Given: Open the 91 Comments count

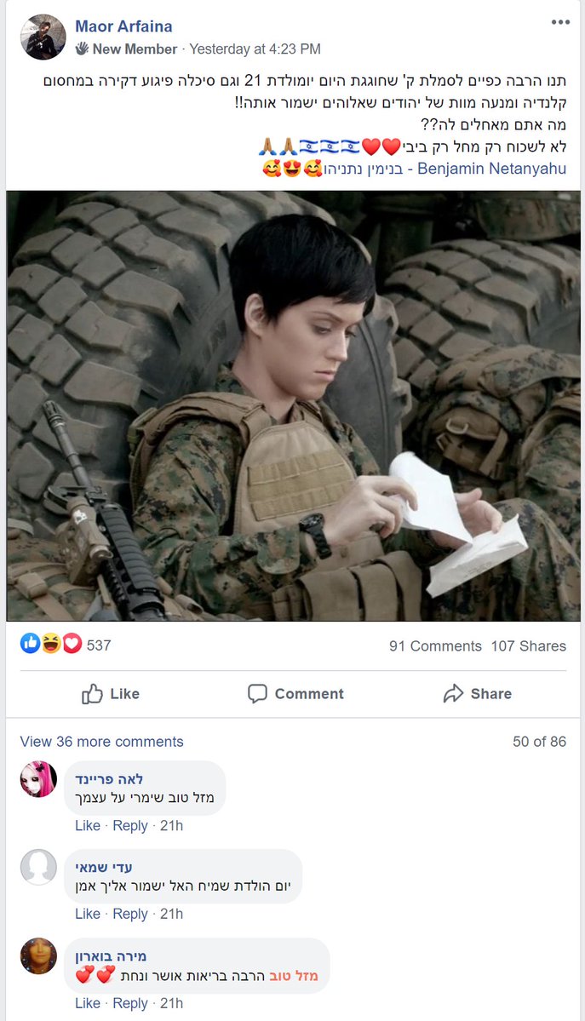Looking at the screenshot, I should (435, 646).
